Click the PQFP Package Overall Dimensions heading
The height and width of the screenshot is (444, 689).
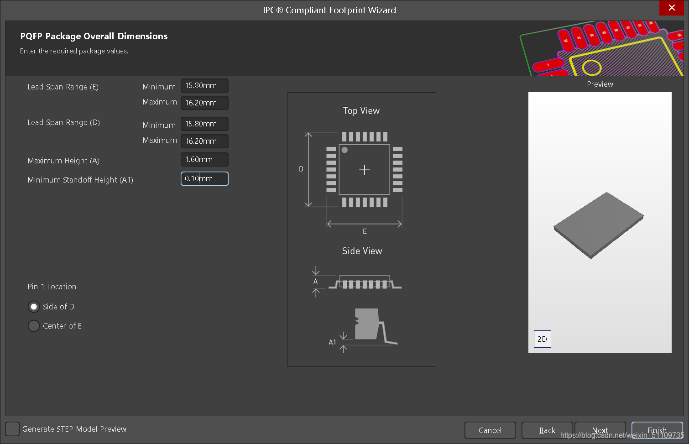coord(94,36)
